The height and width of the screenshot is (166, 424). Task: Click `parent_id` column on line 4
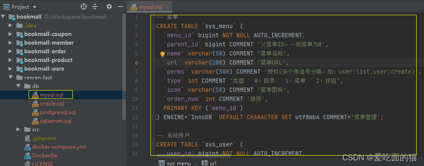183,44
